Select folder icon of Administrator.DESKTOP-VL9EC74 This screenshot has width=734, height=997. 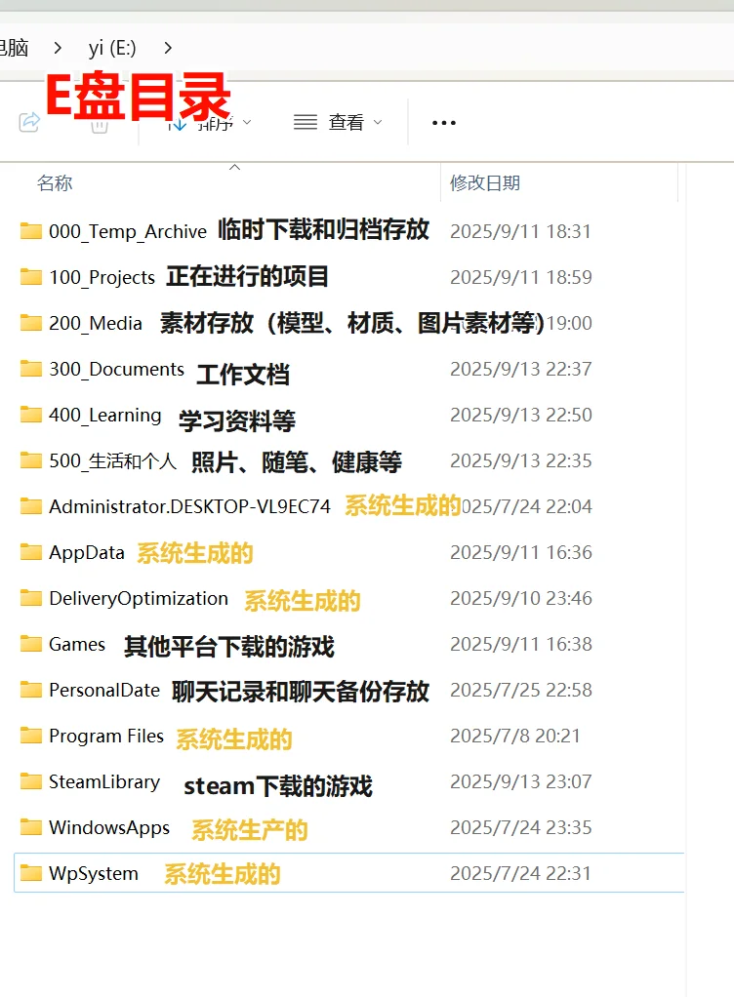pos(30,506)
